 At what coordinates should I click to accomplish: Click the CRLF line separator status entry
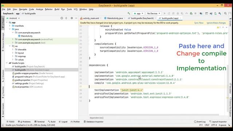(207, 125)
